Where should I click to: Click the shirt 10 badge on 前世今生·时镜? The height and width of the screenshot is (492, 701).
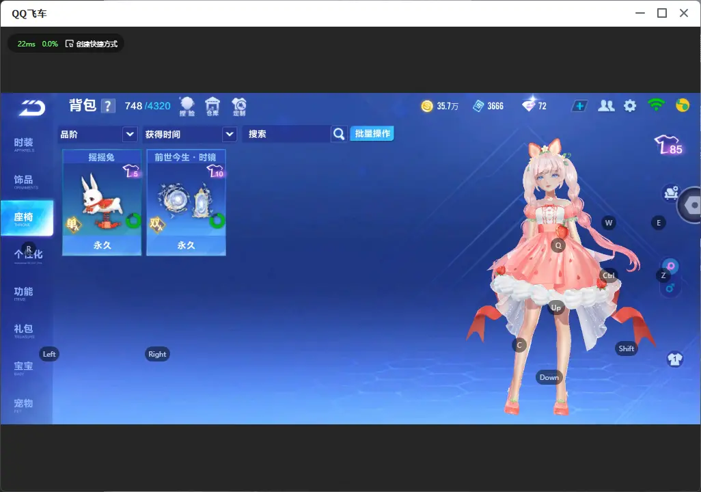tap(215, 172)
